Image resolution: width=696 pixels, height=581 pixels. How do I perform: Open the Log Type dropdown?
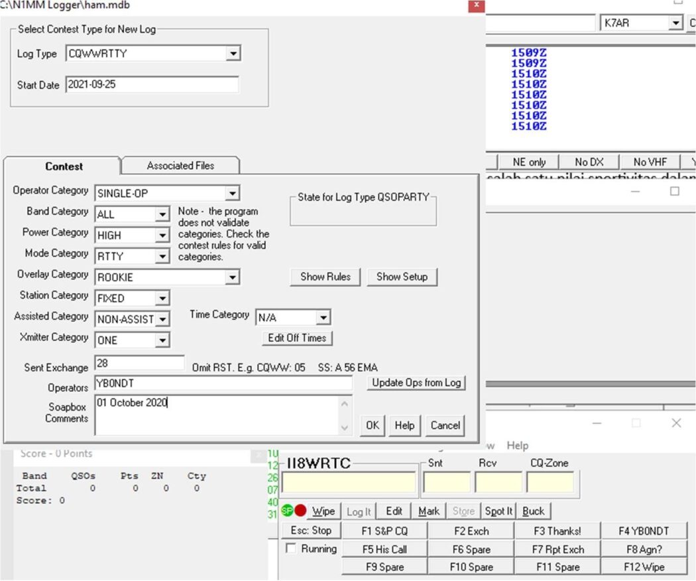tap(232, 54)
